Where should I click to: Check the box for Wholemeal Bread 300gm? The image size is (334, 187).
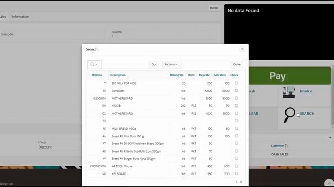click(x=236, y=143)
